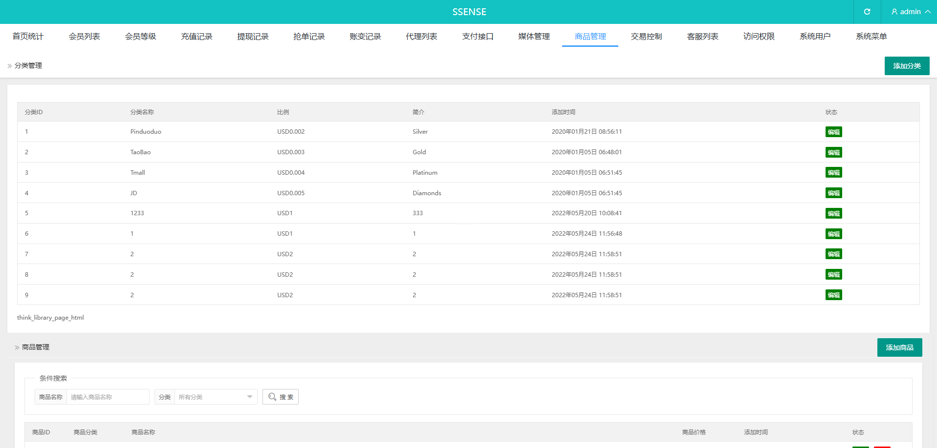Image resolution: width=937 pixels, height=448 pixels.
Task: Click edit button for TaoBao category
Action: pyautogui.click(x=833, y=152)
